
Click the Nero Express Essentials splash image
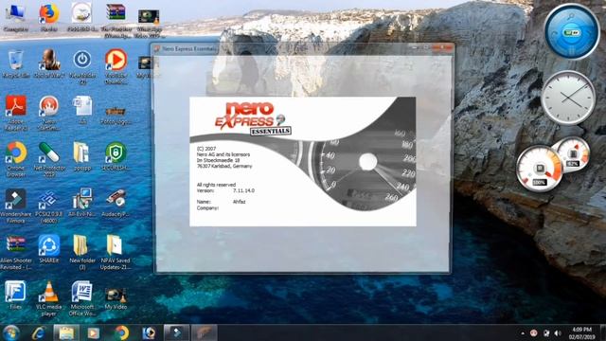[303, 162]
